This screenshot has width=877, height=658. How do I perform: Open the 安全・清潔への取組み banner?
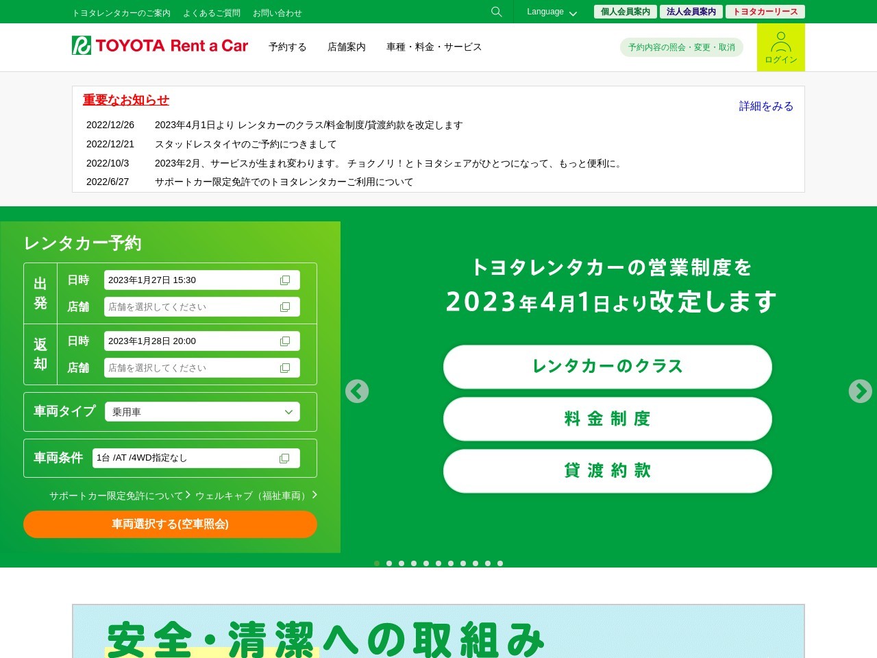tap(438, 631)
